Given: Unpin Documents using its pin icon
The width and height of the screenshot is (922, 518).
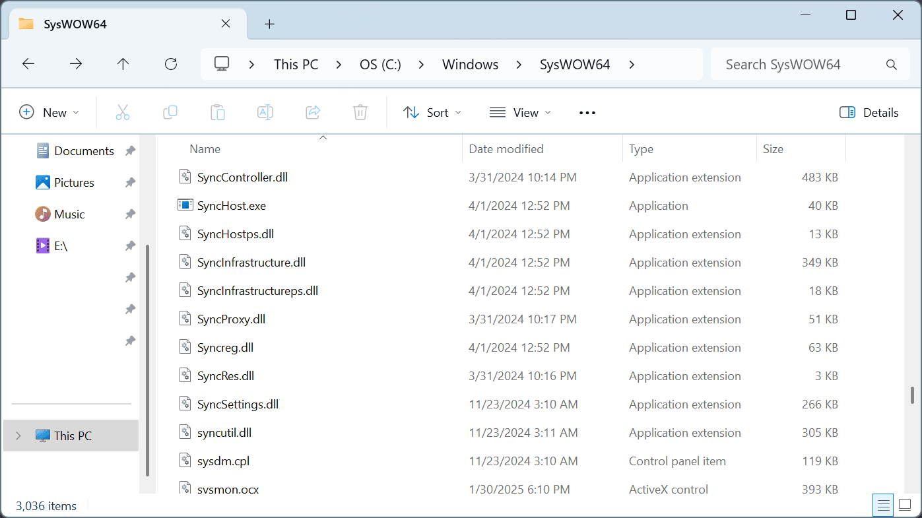Looking at the screenshot, I should point(130,150).
